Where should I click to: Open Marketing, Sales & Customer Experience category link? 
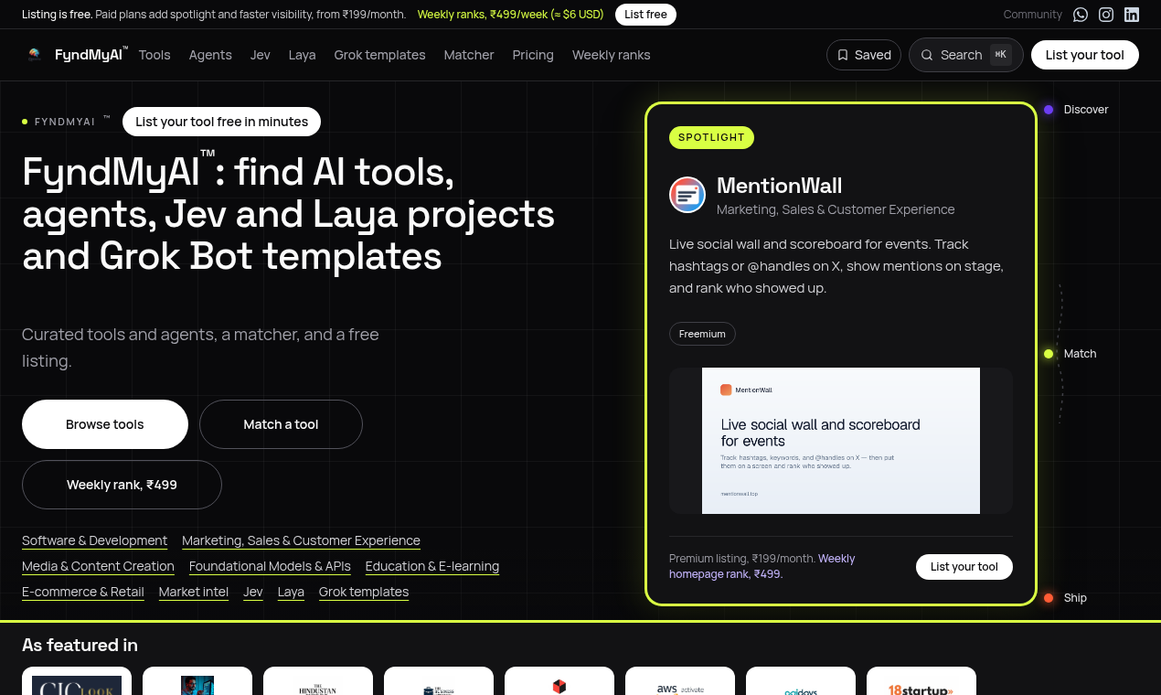click(302, 541)
